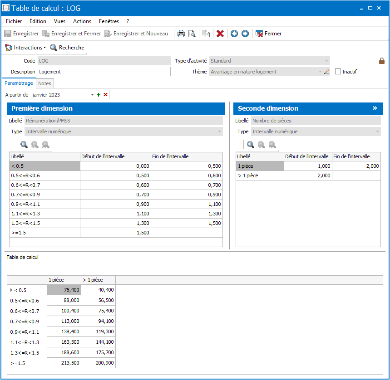Viewport: 390px width, 380px height.
Task: Go to next record with the right arrow icon
Action: coord(245,34)
